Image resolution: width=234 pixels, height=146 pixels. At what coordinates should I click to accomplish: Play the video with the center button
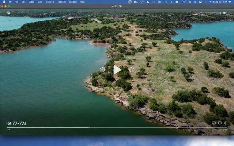[x=117, y=70]
